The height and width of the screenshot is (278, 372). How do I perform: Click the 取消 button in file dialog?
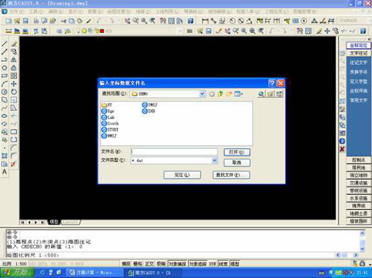237,162
